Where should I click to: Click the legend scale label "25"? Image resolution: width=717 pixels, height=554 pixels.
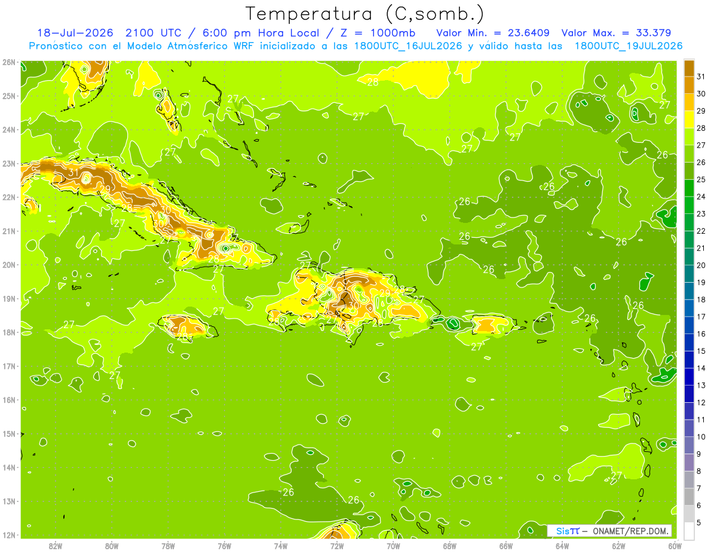(702, 179)
